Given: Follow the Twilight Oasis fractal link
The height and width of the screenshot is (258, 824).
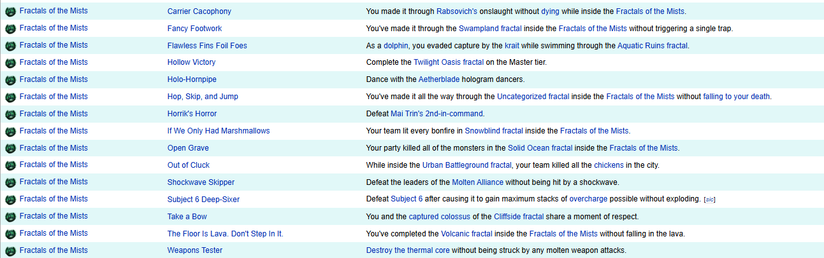Looking at the screenshot, I should point(448,62).
